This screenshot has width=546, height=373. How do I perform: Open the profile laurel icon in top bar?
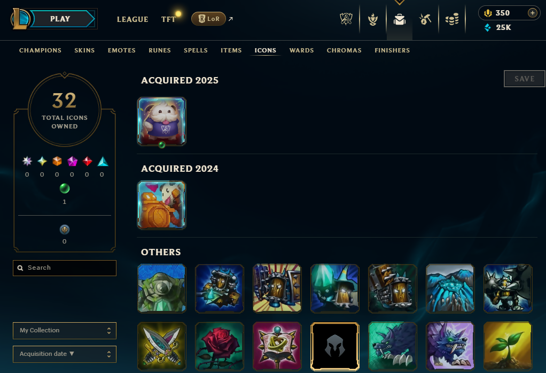pos(372,20)
